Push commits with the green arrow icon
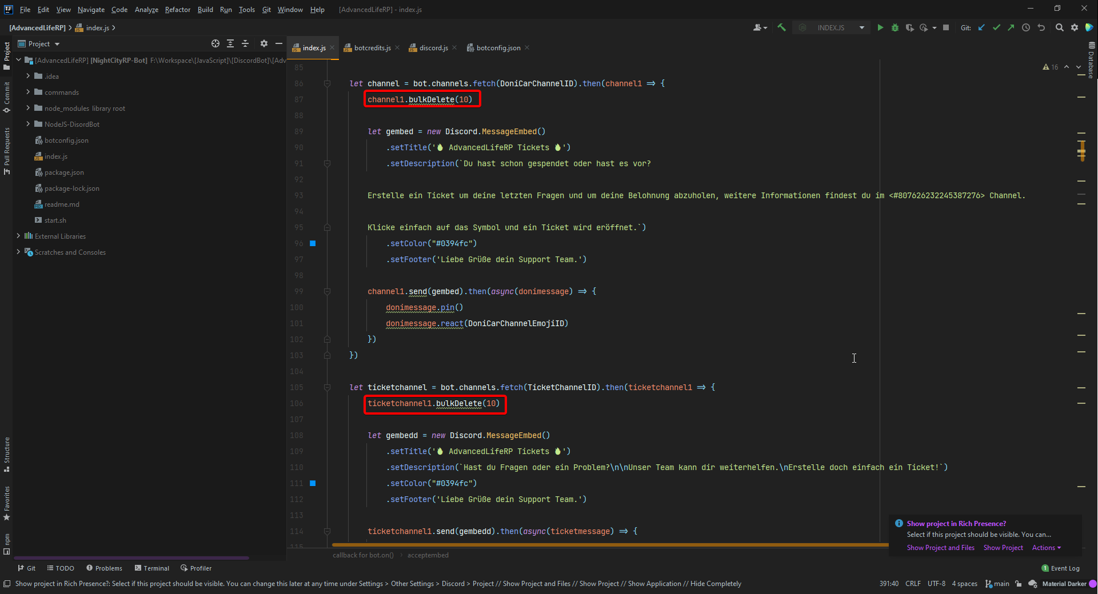The width and height of the screenshot is (1098, 594). click(1011, 27)
